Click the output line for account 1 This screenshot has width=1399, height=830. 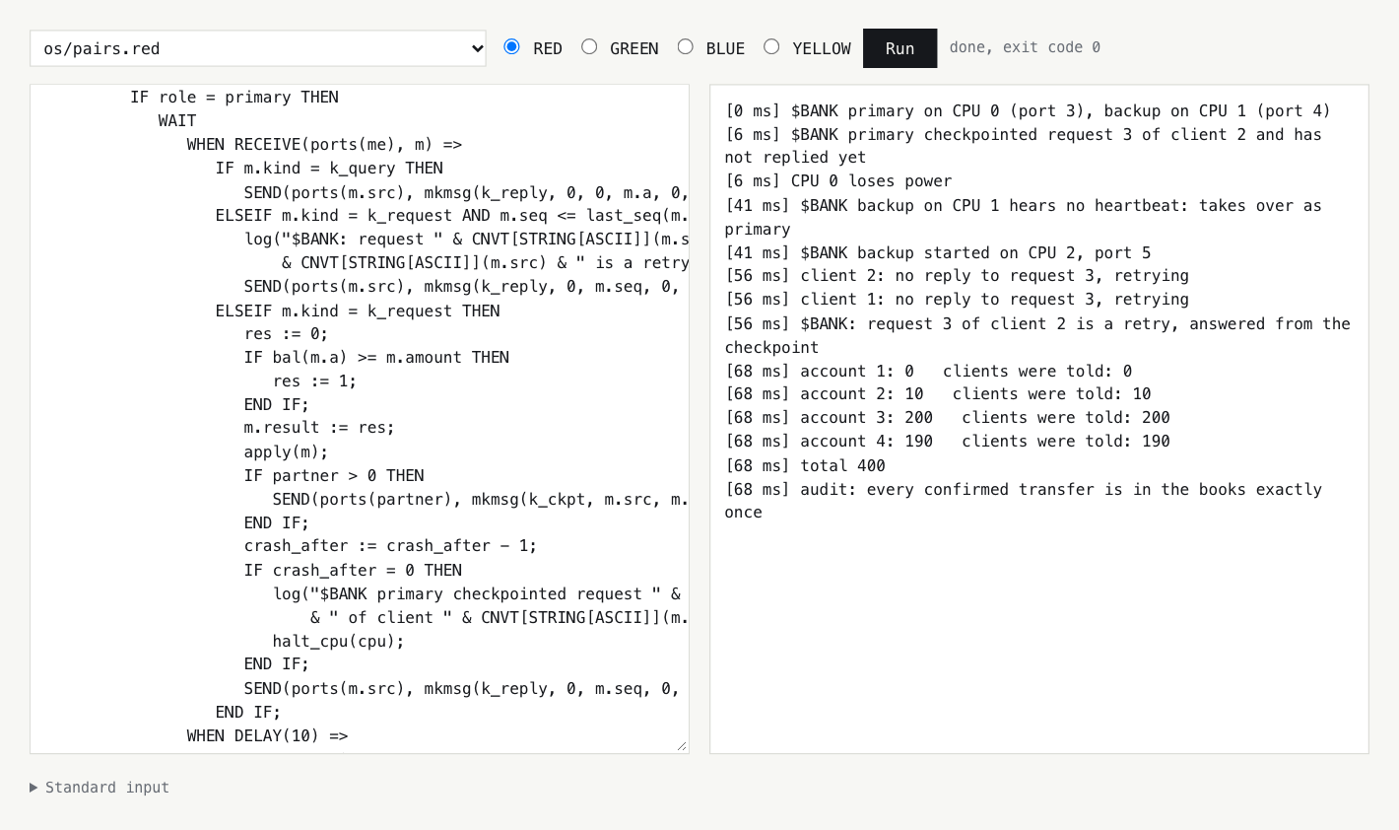click(928, 371)
